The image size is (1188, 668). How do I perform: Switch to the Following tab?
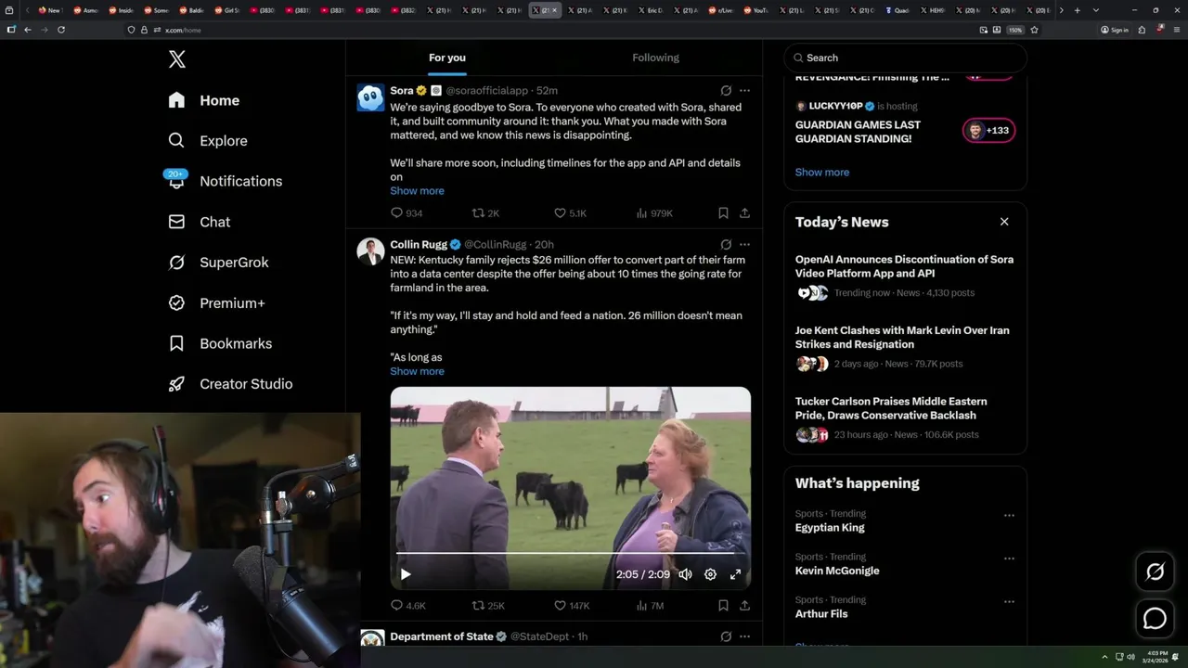655,58
